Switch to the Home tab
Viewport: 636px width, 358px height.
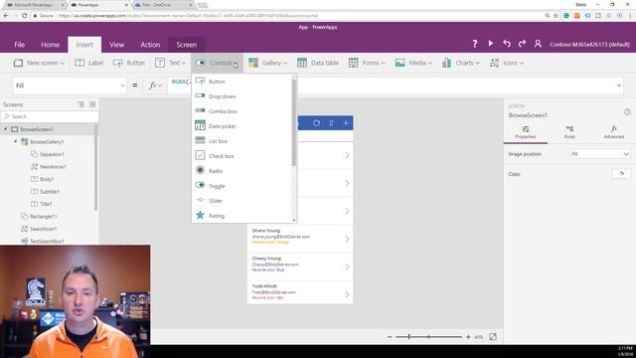tap(50, 45)
